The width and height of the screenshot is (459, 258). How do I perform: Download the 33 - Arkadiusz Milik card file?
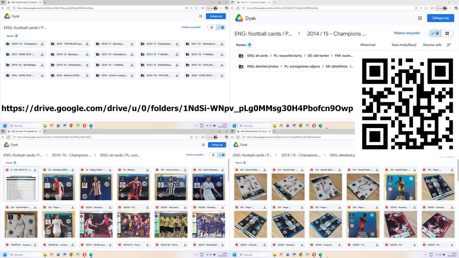(x=73, y=170)
